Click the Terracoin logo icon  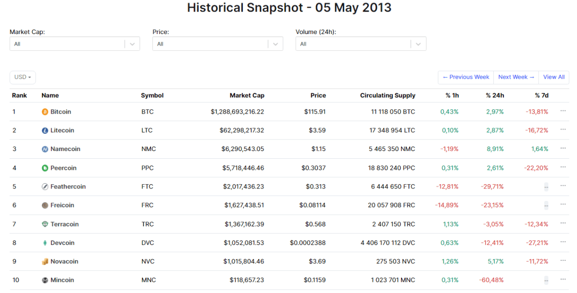pos(45,223)
